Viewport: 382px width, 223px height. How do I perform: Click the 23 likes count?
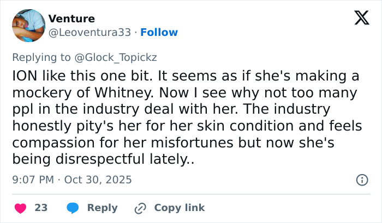point(41,208)
